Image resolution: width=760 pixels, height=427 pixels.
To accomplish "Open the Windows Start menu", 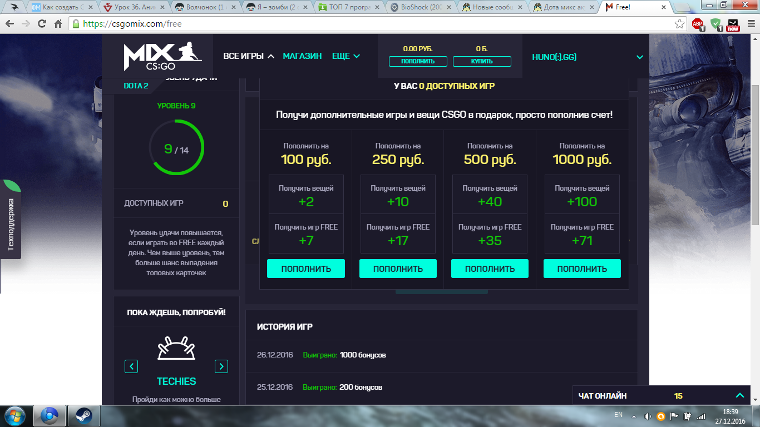I will (14, 416).
